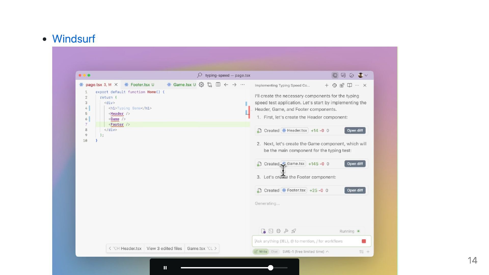Click View 3 edited files
The height and width of the screenshot is (275, 489).
pos(164,248)
